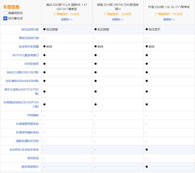The width and height of the screenshot is (195, 173).
Task: Click the 并线辅助 row label
Action: [x=33, y=115]
